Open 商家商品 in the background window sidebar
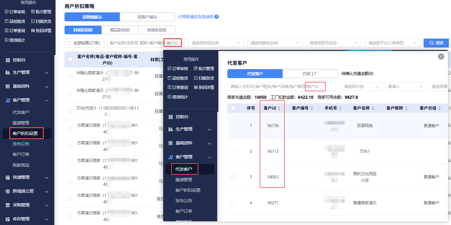This screenshot has width=451, height=225. [x=21, y=165]
